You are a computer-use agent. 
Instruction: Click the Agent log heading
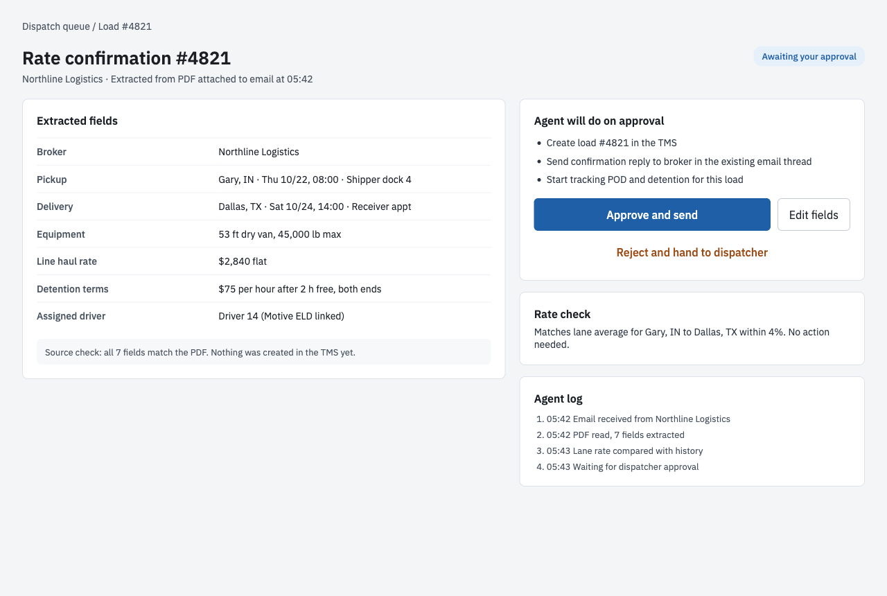[x=558, y=398]
